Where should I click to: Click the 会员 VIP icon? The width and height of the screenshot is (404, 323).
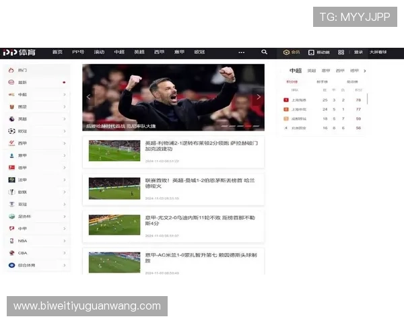tap(292, 52)
